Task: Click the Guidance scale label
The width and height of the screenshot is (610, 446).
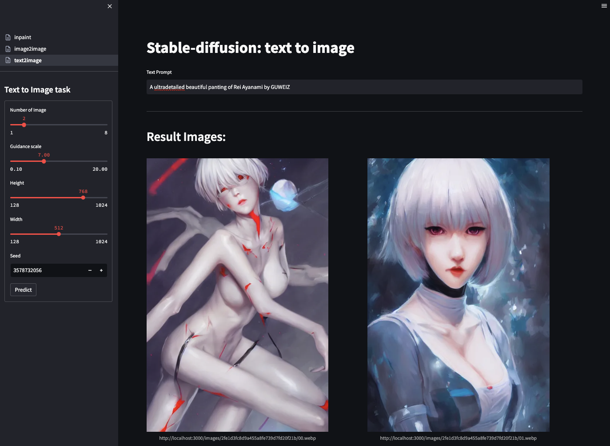Action: (26, 146)
